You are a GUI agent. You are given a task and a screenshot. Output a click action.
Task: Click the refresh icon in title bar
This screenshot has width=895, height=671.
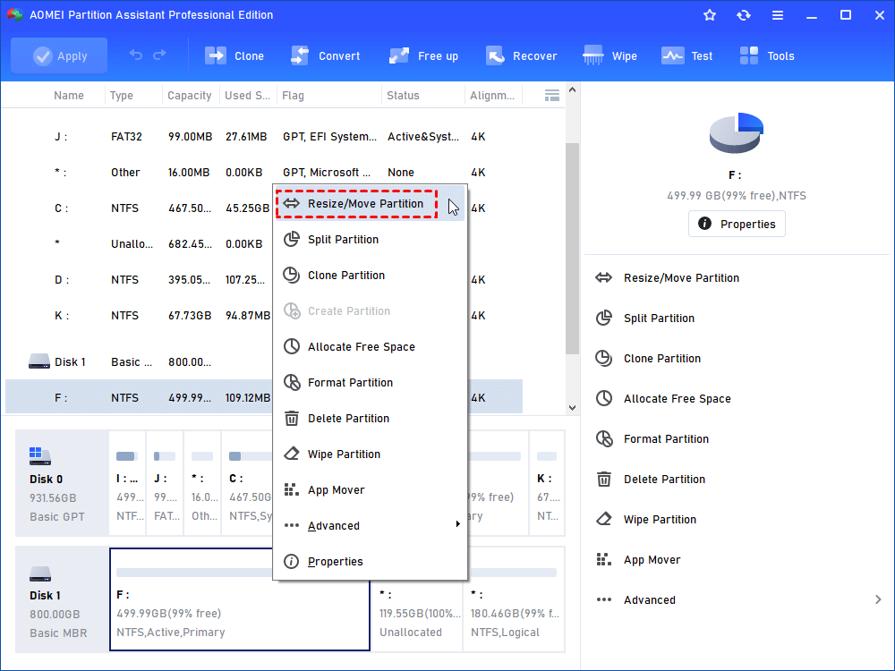pos(743,15)
